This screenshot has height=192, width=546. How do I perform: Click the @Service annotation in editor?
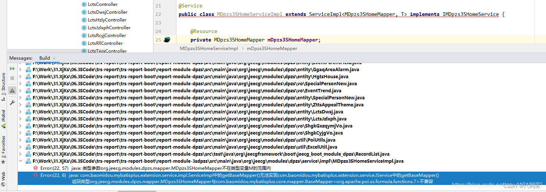191,6
